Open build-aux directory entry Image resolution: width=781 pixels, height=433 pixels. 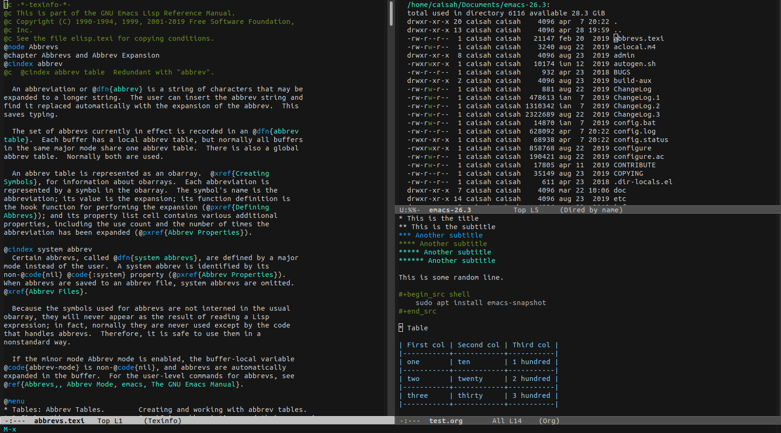(632, 81)
